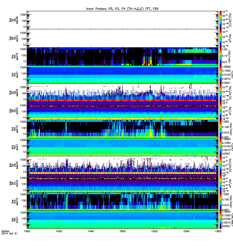Click the 1000 tick label of tha fff edc34
Screen dimensions: 233x249
[x=23, y=15]
